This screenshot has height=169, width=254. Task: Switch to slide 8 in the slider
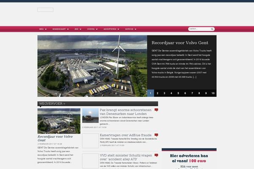[199, 93]
